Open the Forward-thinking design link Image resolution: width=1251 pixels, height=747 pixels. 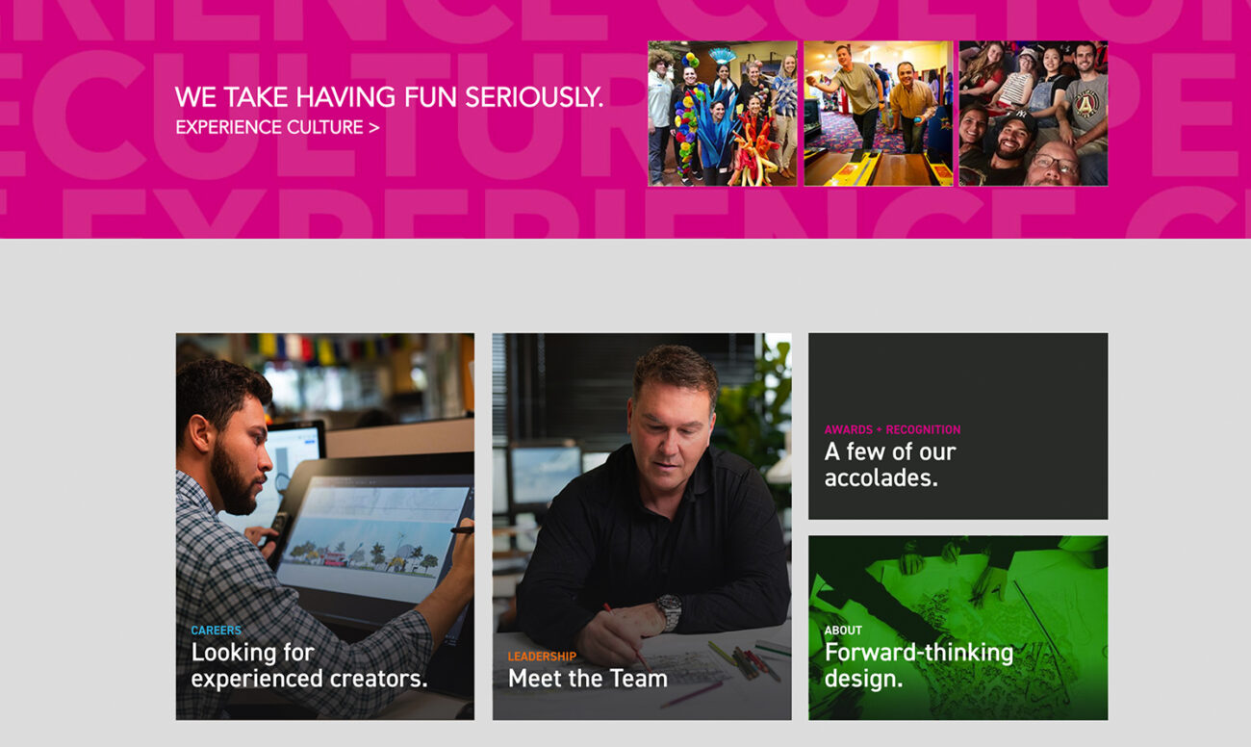pyautogui.click(x=919, y=665)
